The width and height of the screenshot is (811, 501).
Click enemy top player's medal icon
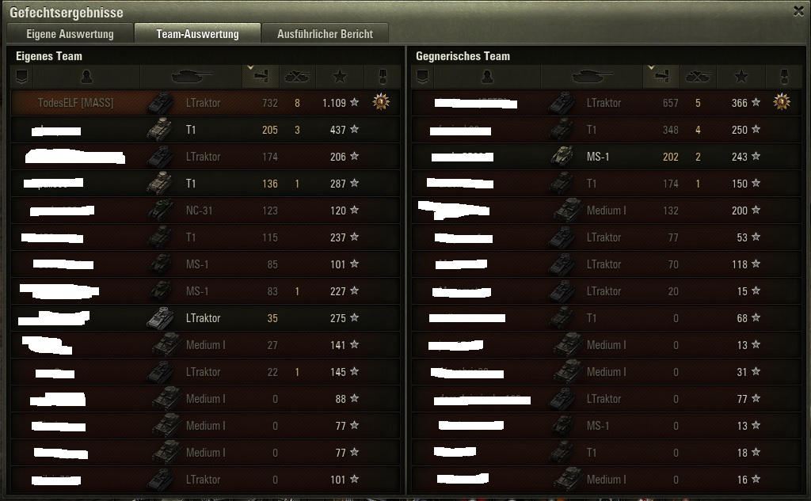[782, 102]
